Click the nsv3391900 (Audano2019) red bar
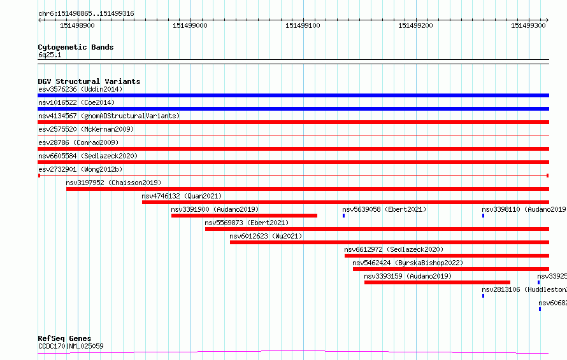Image resolution: width=567 pixels, height=360 pixels. (x=244, y=216)
